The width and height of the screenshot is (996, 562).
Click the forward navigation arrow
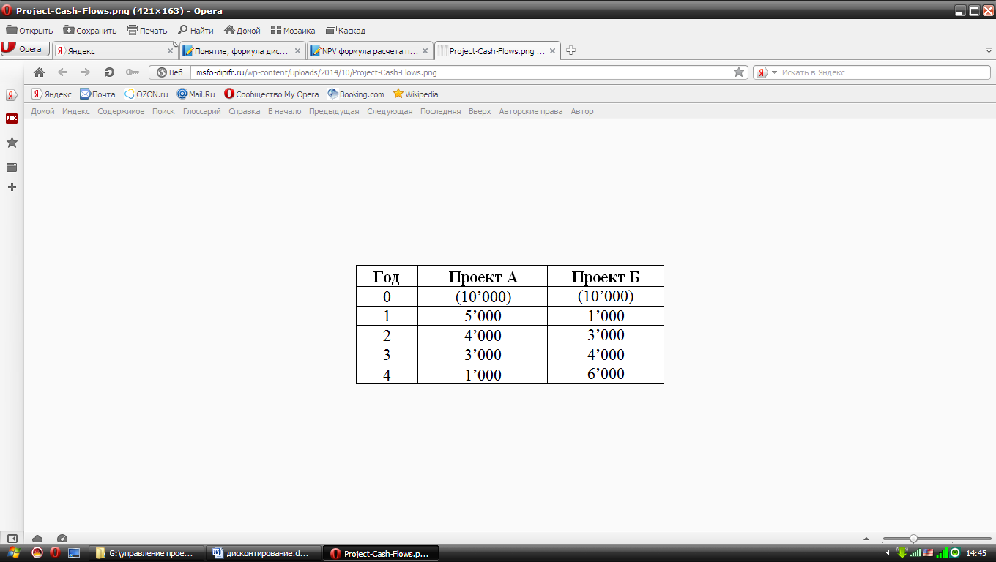[85, 72]
